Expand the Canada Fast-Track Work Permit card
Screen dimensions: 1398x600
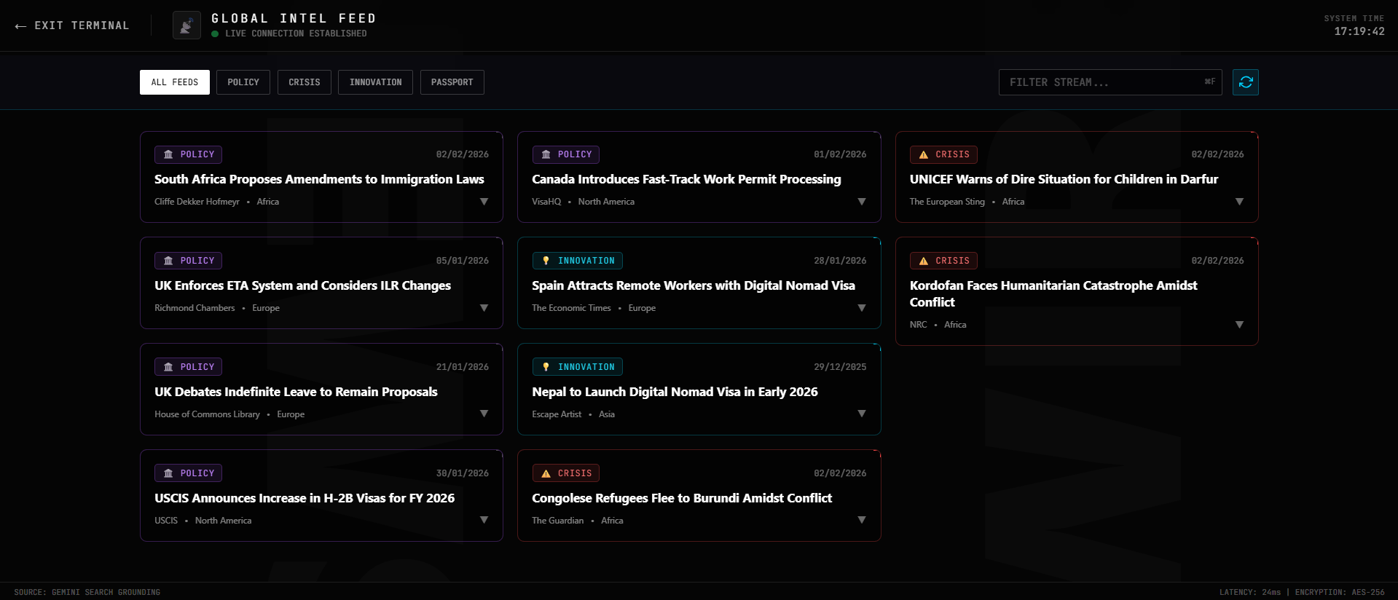point(862,202)
